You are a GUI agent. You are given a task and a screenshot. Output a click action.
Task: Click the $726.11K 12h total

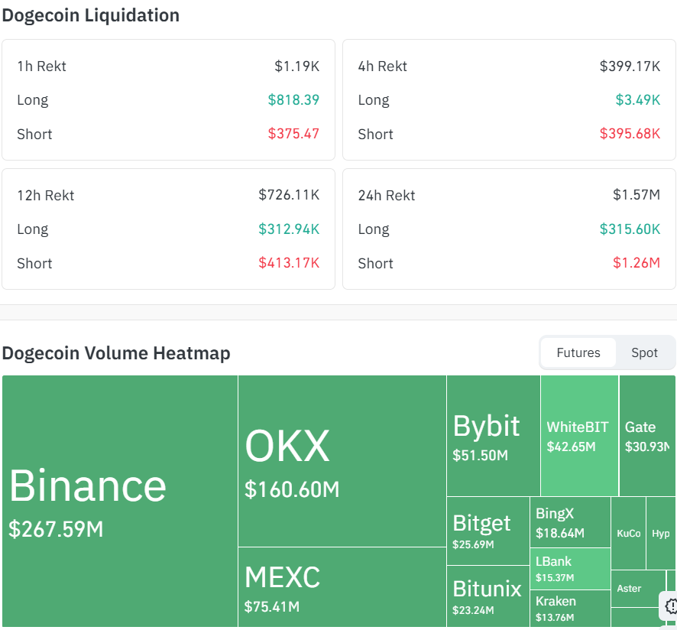click(289, 195)
